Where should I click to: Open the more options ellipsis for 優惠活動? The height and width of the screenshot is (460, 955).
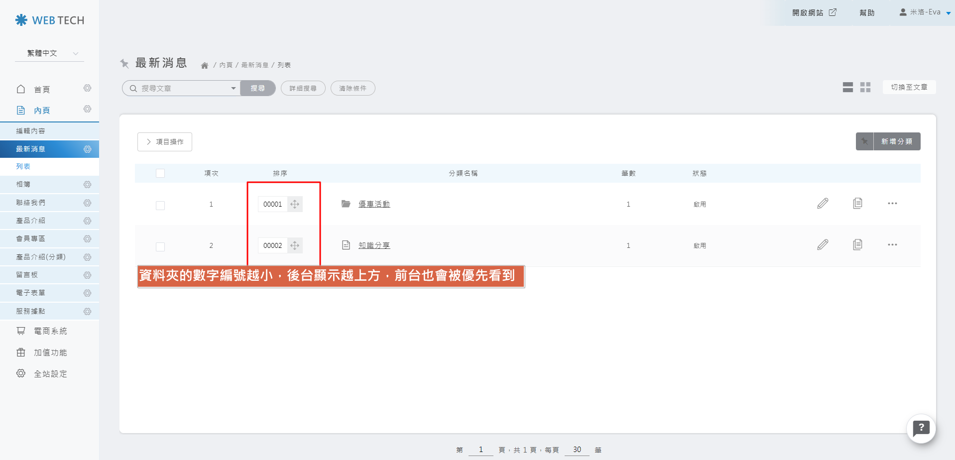[x=892, y=203]
